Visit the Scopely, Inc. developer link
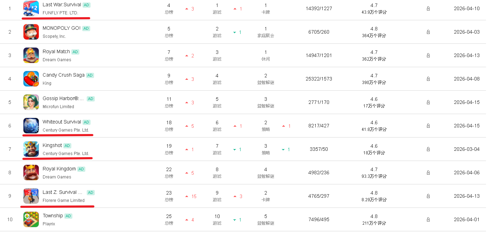The height and width of the screenshot is (232, 493). pos(54,36)
